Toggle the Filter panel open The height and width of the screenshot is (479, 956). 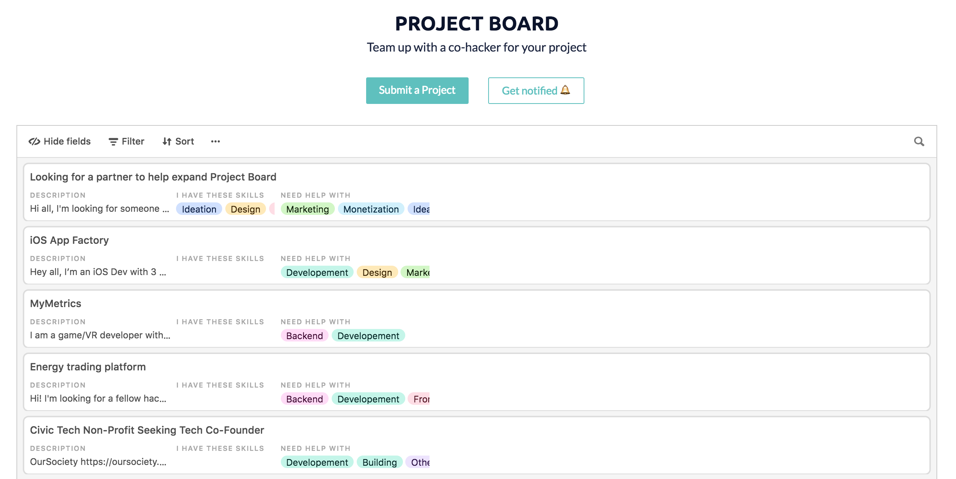pos(126,141)
